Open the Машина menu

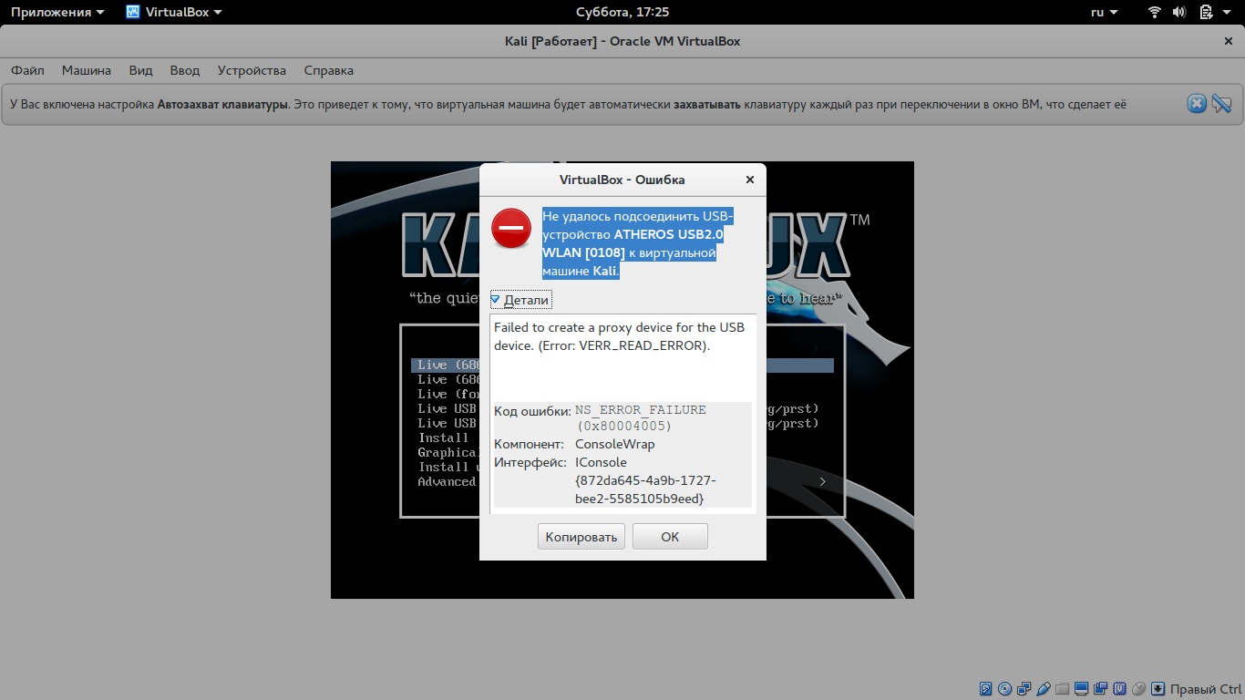pos(87,70)
